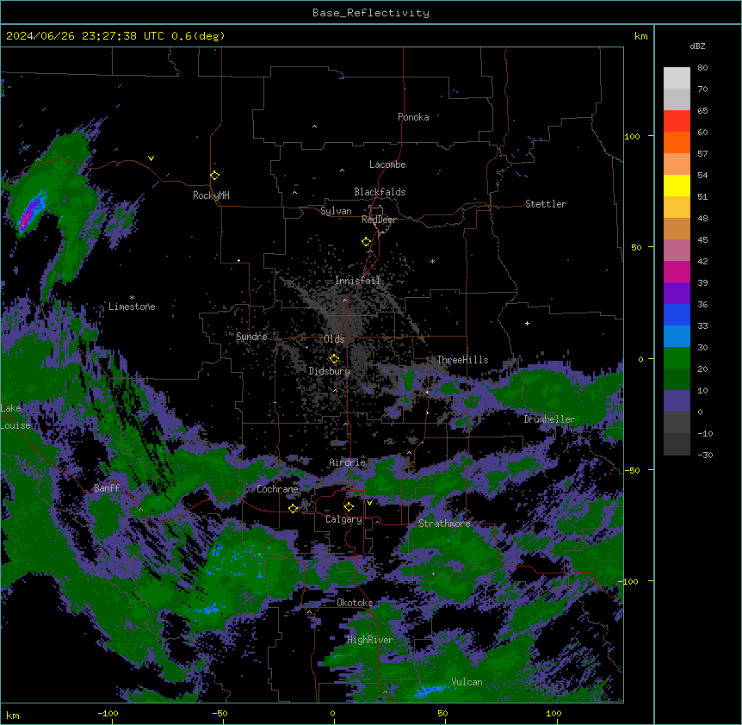Click the yellow station marker south of Cochrane

click(x=293, y=508)
